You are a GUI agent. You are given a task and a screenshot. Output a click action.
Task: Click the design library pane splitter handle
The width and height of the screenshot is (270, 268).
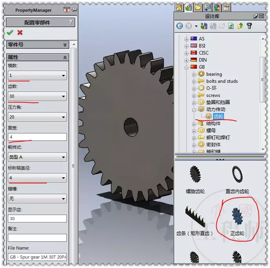pos(220,160)
